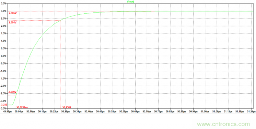Click the red 2.384V measurement label
The image size is (256, 129).
(13, 23)
